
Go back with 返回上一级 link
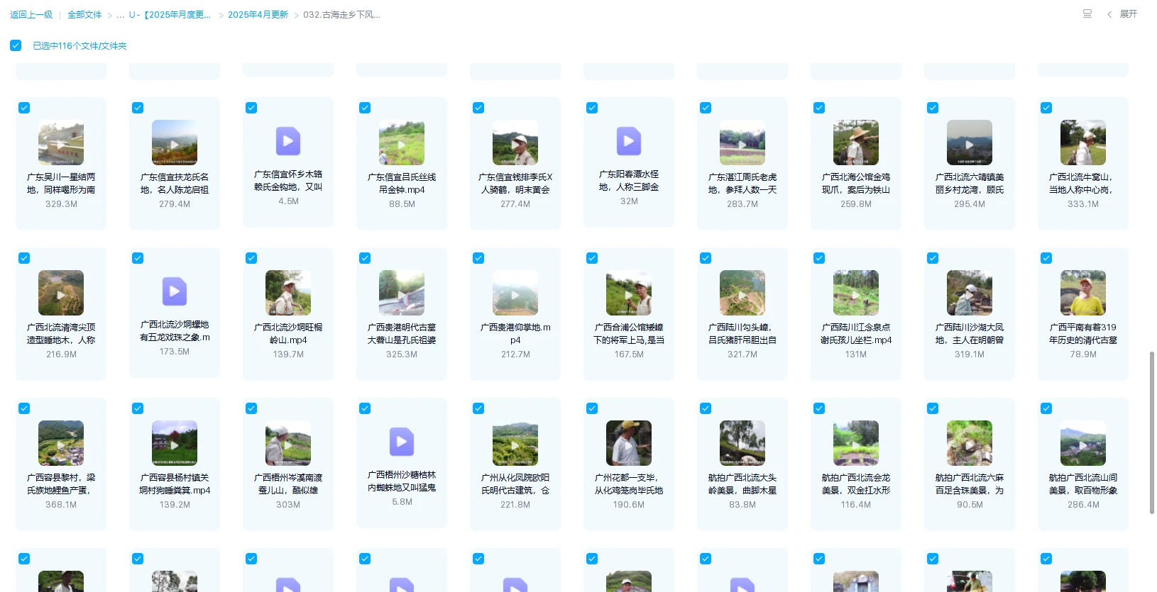click(x=31, y=15)
